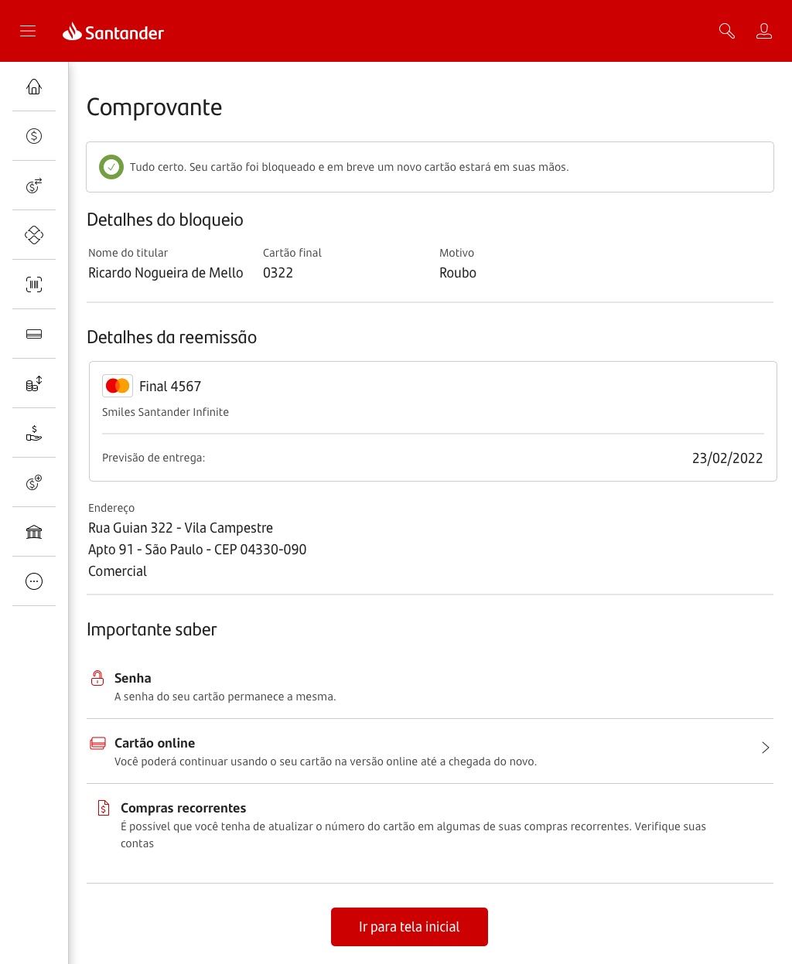The height and width of the screenshot is (964, 792).
Task: Open the Pix diamond icon
Action: coord(34,235)
